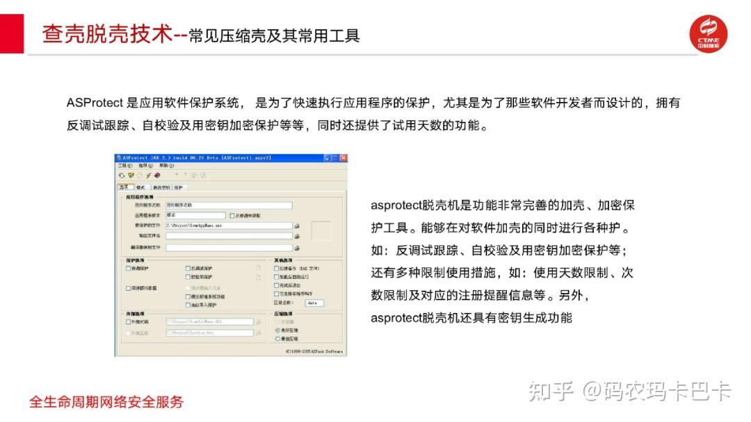Viewport: 751px width, 422px height.
Task: Toggle 从资源中获取 checkbox
Action: click(232, 216)
